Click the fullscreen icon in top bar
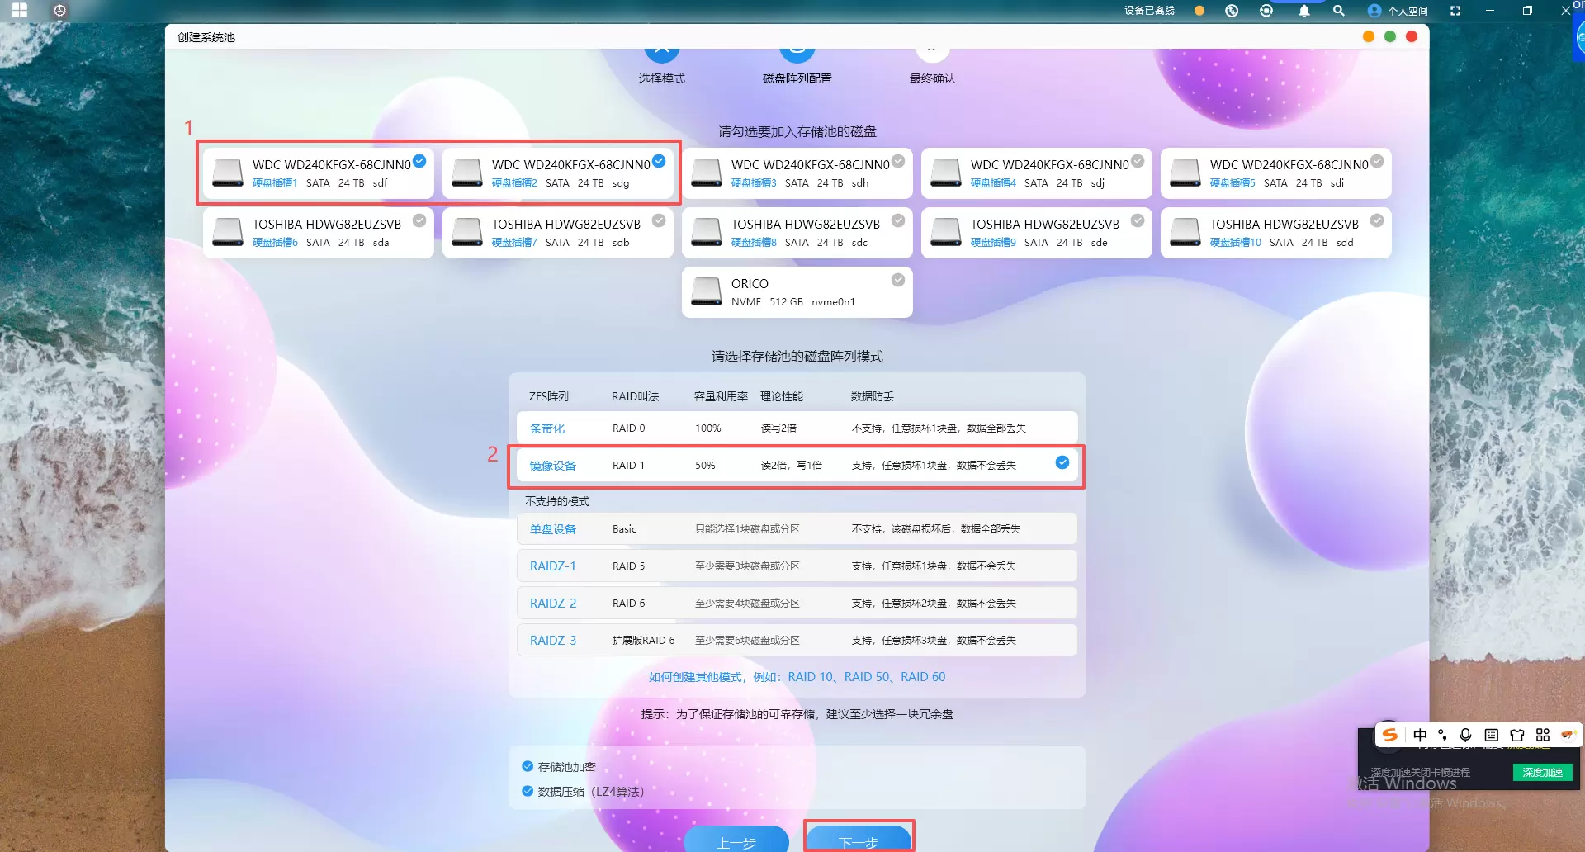Screen dimensions: 1585x852 1455,11
